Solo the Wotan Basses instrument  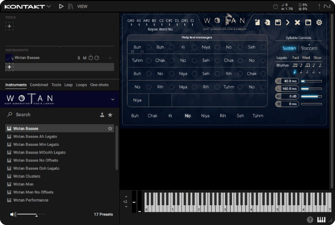79,58
